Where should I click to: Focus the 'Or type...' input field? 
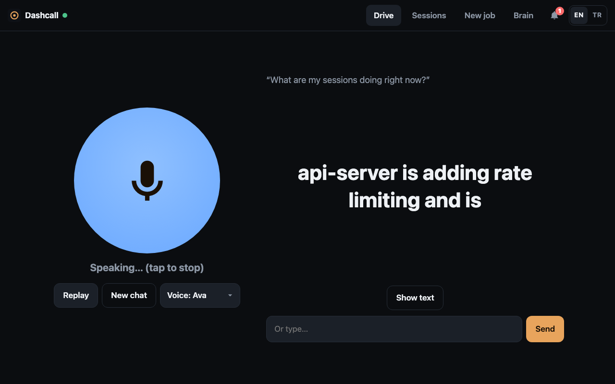[394, 329]
